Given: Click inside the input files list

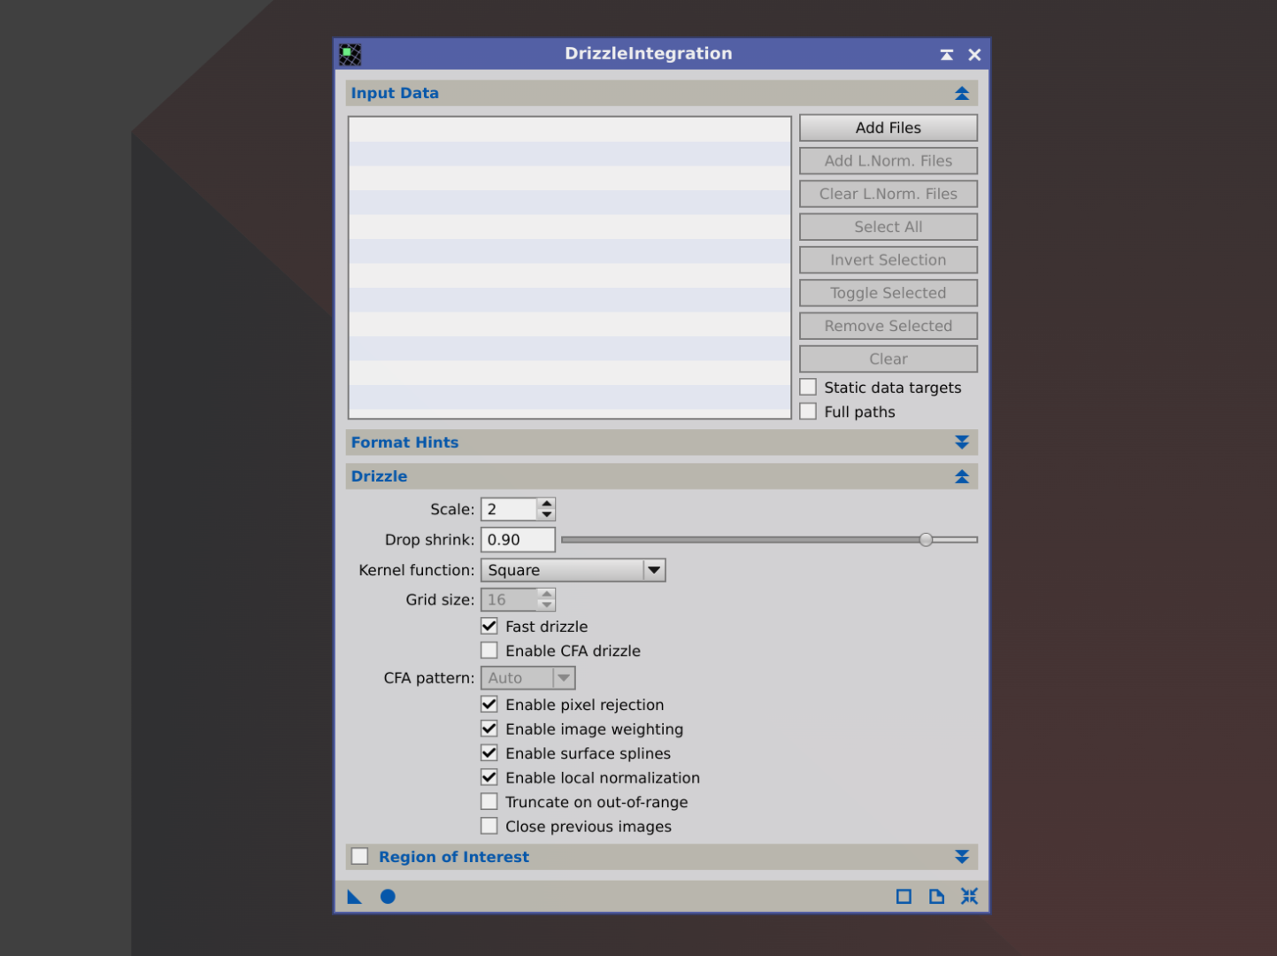Looking at the screenshot, I should point(570,267).
